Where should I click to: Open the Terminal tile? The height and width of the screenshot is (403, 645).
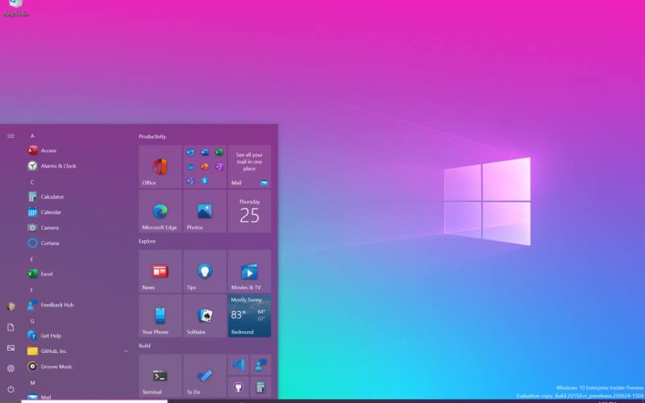click(160, 376)
